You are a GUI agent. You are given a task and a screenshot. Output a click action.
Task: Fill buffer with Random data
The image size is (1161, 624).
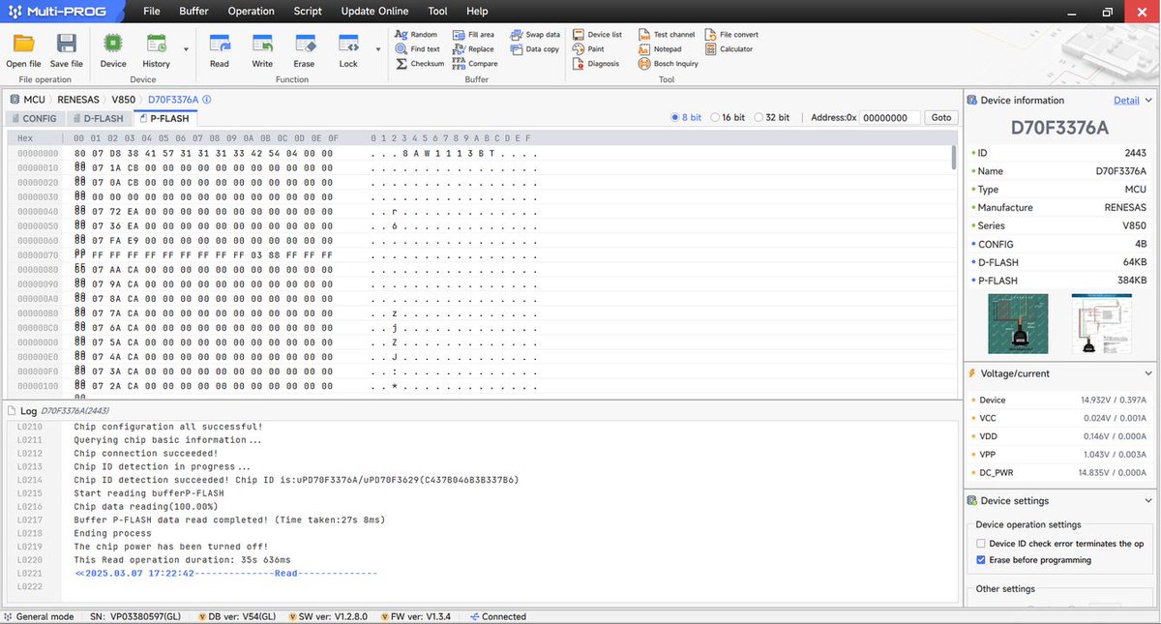point(416,35)
